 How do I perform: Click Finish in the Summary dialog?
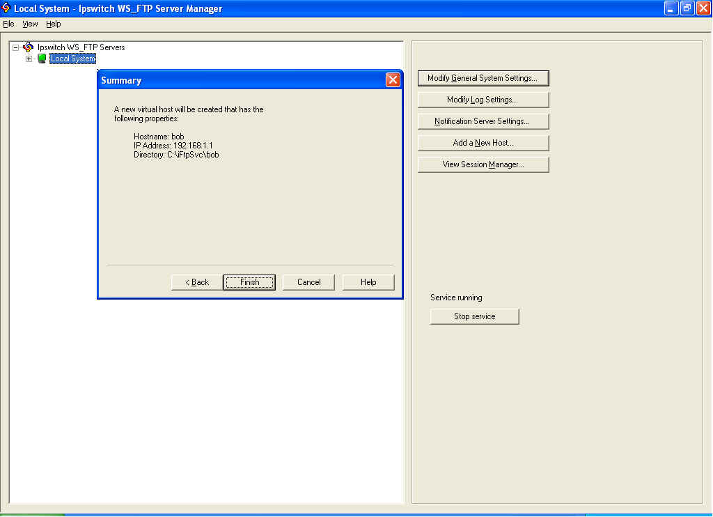[249, 282]
